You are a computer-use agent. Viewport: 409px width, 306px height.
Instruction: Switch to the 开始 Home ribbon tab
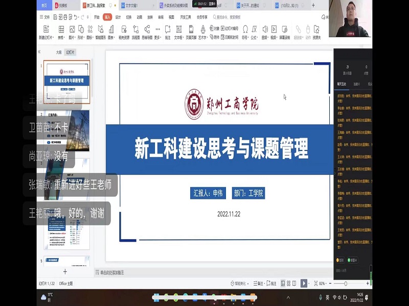pyautogui.click(x=97, y=17)
